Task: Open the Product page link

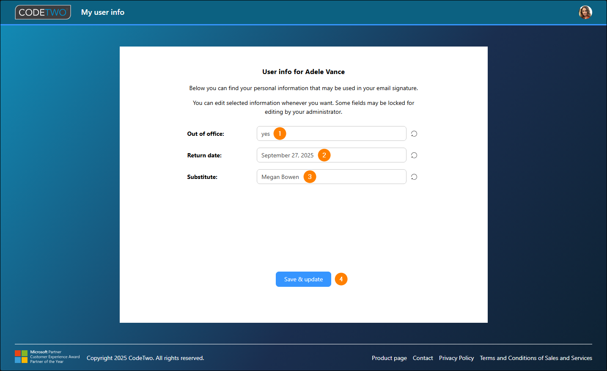Action: 389,358
